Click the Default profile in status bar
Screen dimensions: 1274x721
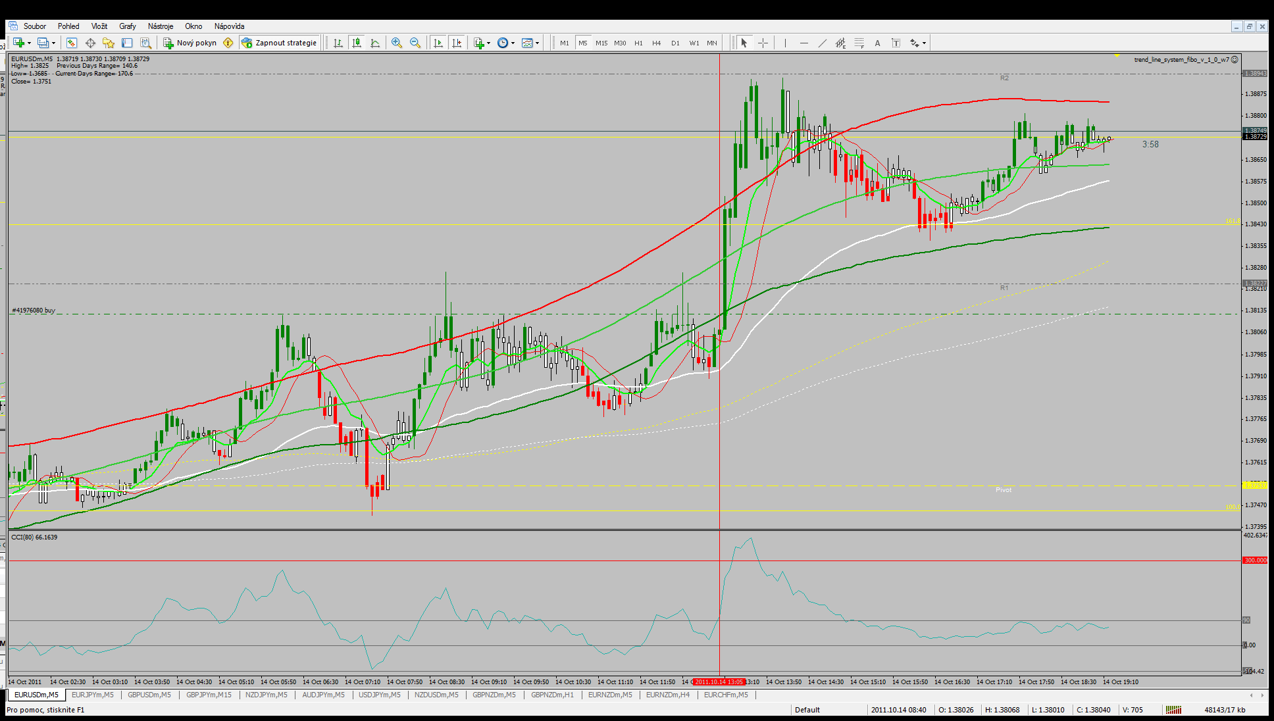click(x=807, y=710)
